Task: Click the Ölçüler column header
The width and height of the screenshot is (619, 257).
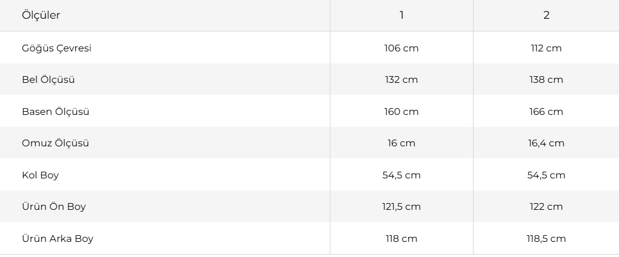Action: click(41, 16)
